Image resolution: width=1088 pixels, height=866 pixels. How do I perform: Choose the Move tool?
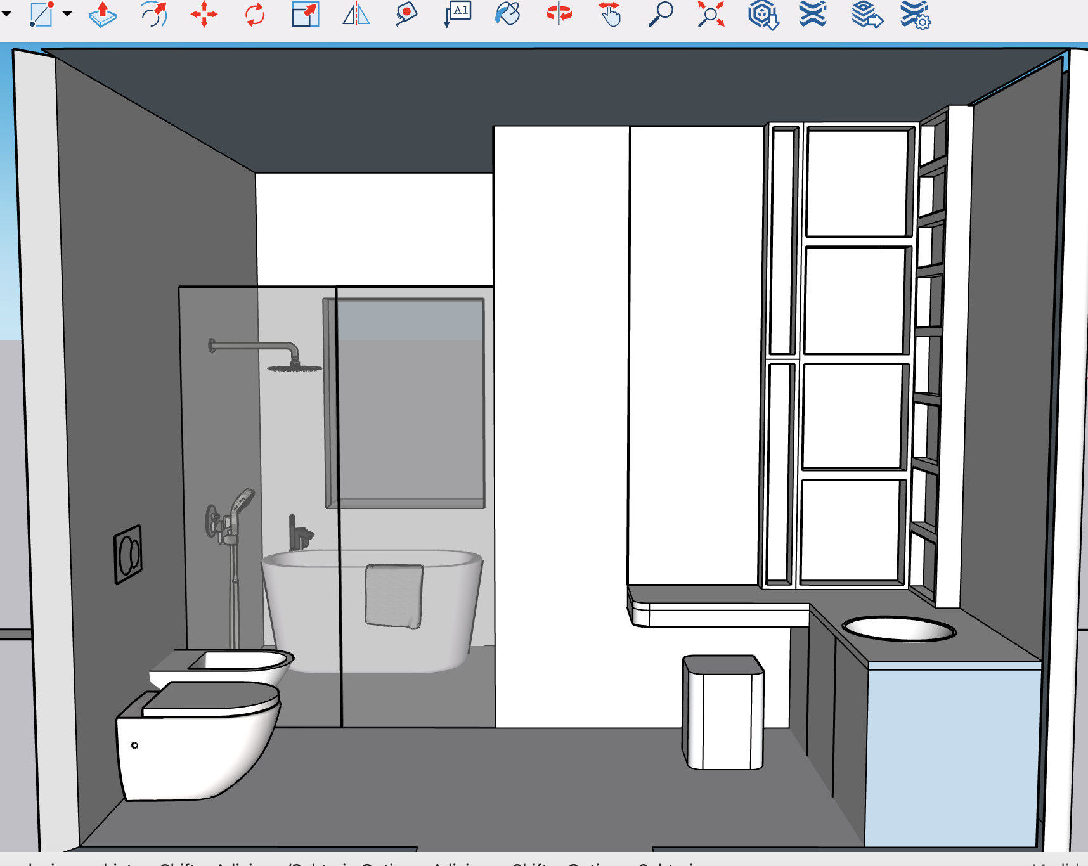point(204,14)
